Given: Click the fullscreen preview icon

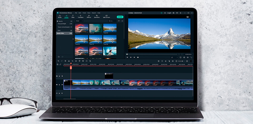Looking at the screenshot, I should point(191,57).
